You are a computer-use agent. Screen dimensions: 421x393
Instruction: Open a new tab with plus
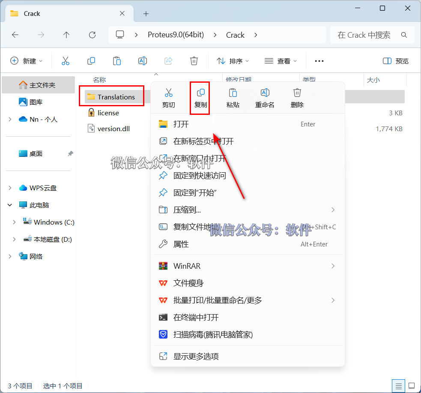[146, 14]
